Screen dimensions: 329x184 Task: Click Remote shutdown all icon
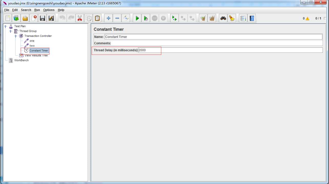coord(192,18)
